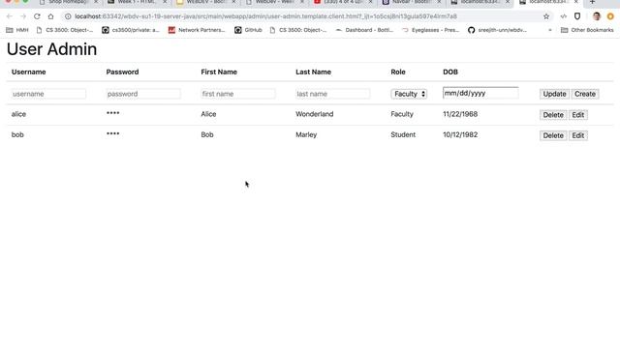Open the Dashboard bookmark
The width and height of the screenshot is (620, 348).
[x=364, y=30]
